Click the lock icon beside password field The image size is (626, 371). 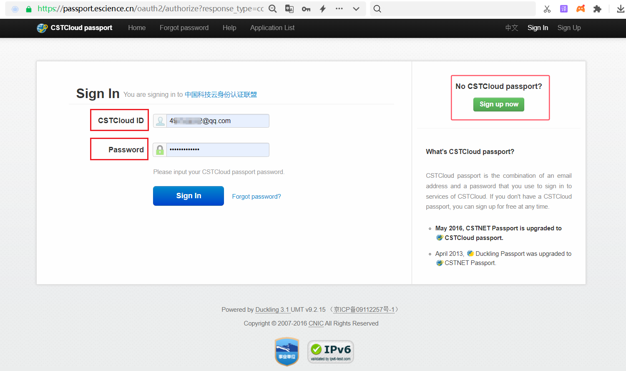(x=160, y=150)
